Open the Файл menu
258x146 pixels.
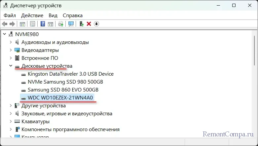10,16
